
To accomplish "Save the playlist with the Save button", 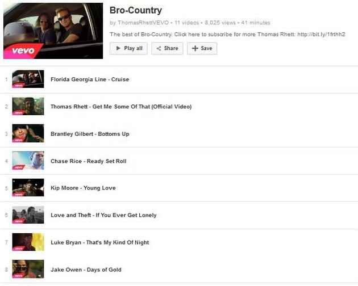I will pos(202,48).
